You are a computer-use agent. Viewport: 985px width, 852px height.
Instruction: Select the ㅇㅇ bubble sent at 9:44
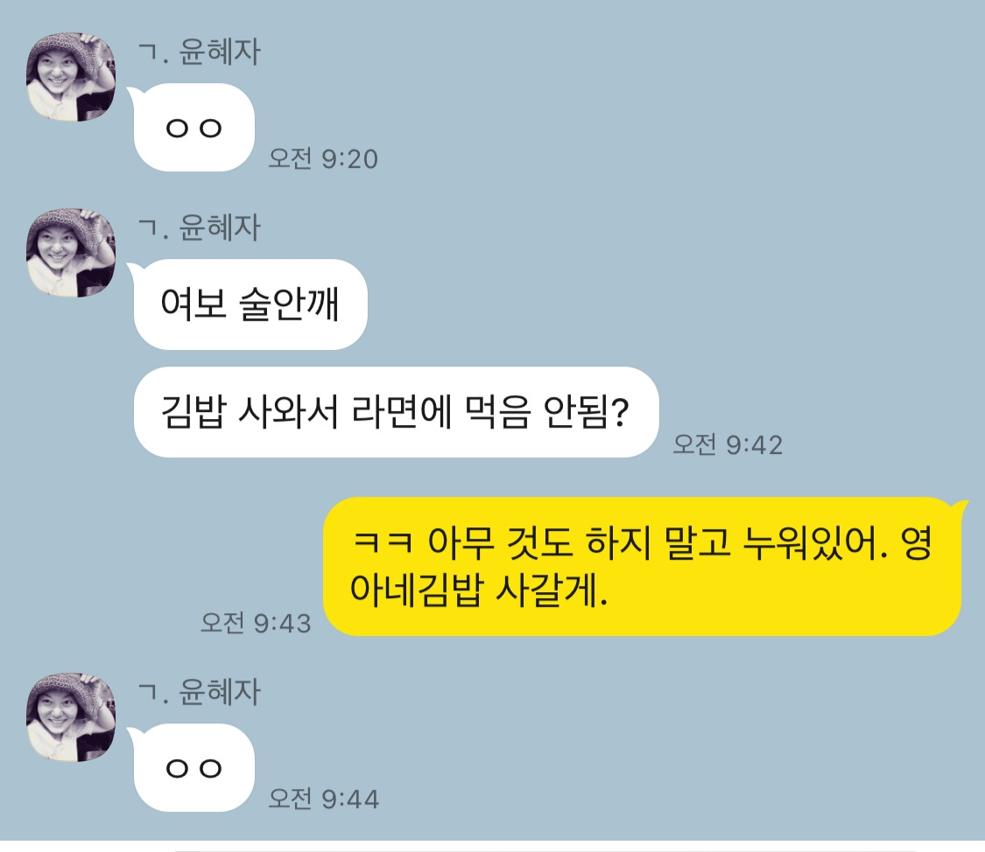coord(194,767)
